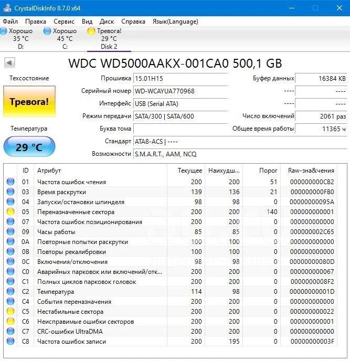Image resolution: width=350 pixels, height=361 pixels.
Task: Click yellow icon of attribute C5 row
Action: coord(10,311)
